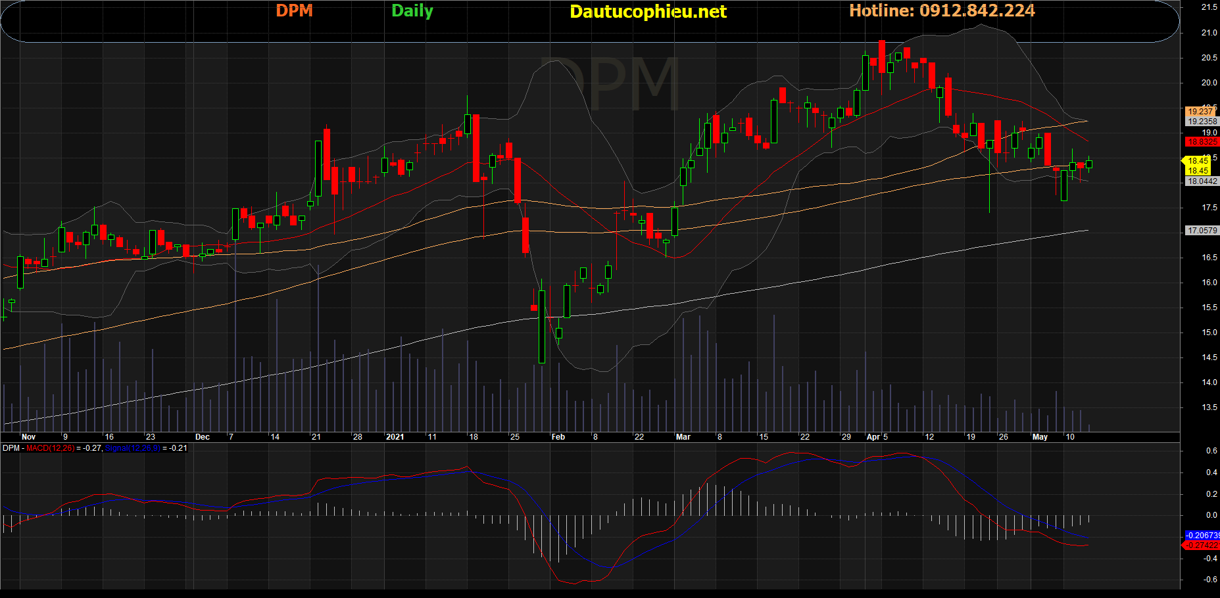Click the 18.0442 price label
1220x598 pixels.
[x=1202, y=181]
